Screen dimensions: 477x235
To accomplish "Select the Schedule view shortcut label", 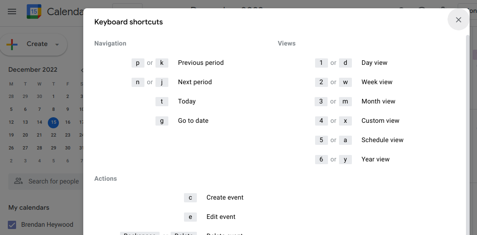I will tap(382, 140).
